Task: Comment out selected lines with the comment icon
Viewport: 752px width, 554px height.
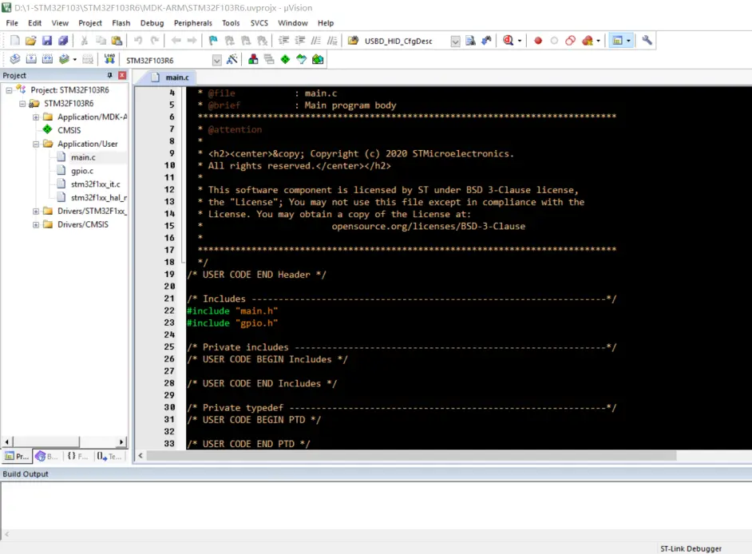Action: click(x=315, y=41)
